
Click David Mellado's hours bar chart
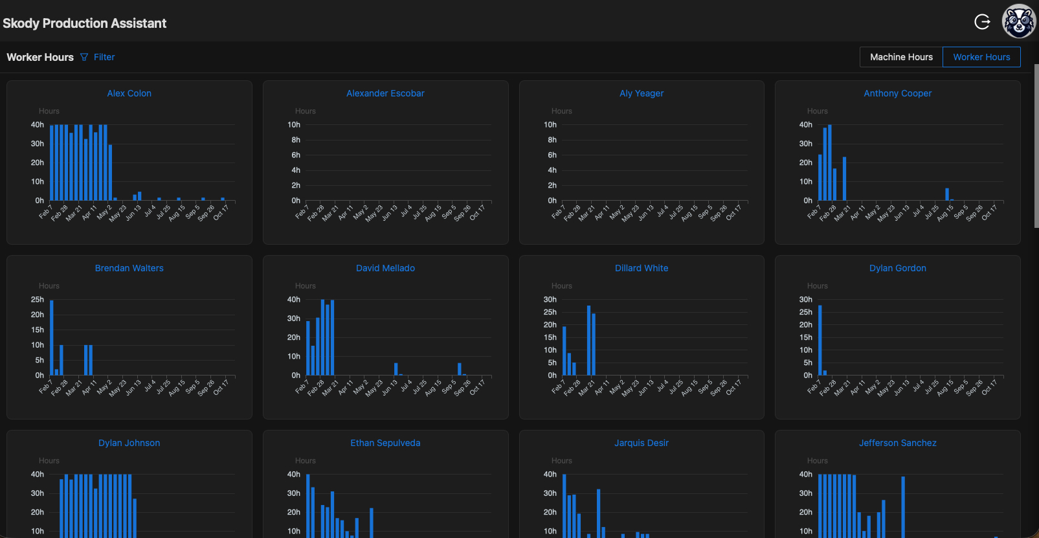tap(389, 340)
